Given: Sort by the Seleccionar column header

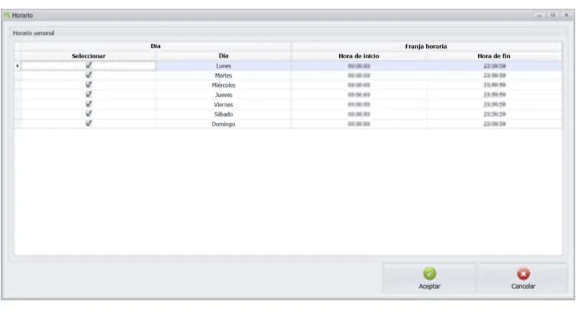Looking at the screenshot, I should (88, 56).
